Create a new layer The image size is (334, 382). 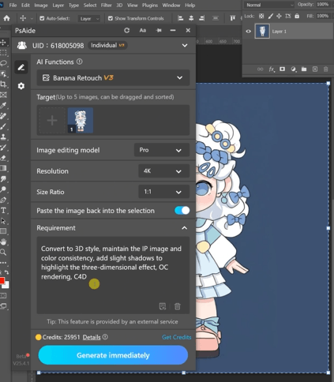click(315, 69)
